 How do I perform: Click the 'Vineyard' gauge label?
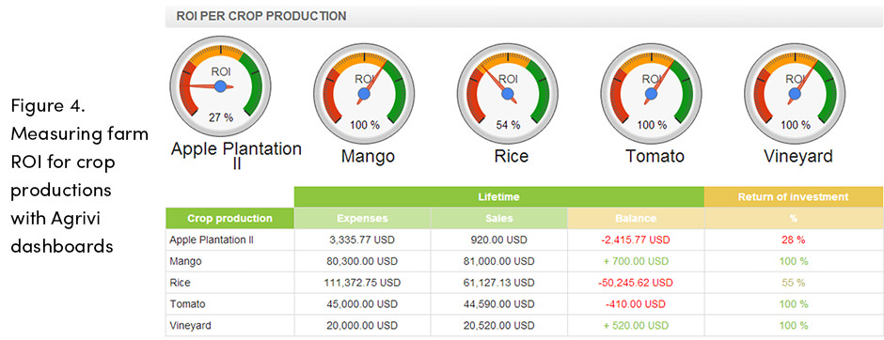click(798, 156)
